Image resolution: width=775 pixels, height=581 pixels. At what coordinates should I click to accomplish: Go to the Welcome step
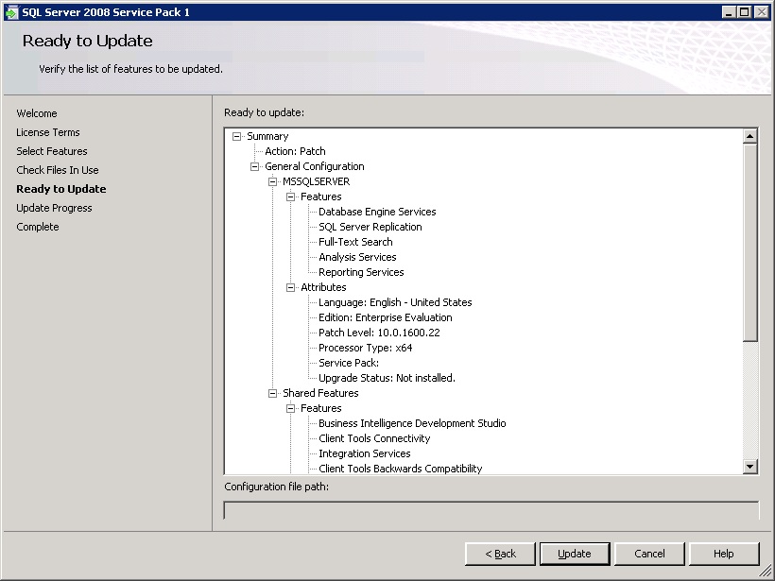point(37,113)
